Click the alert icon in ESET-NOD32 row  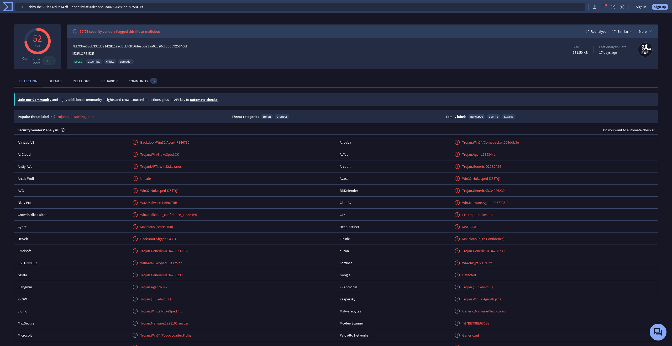coord(135,263)
